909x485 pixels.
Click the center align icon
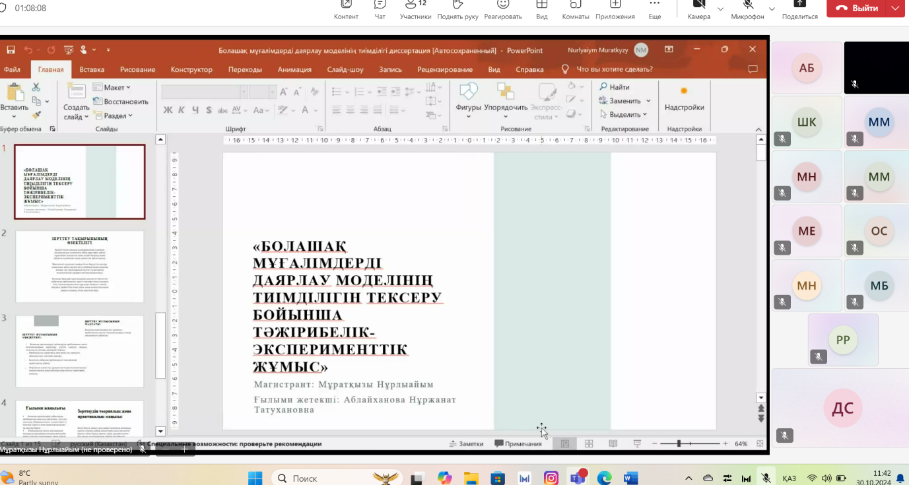pos(349,110)
